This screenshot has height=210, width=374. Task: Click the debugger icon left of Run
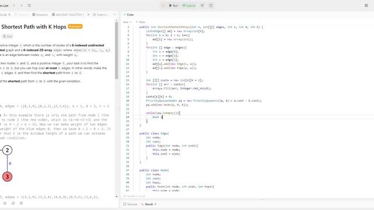[x=163, y=5]
